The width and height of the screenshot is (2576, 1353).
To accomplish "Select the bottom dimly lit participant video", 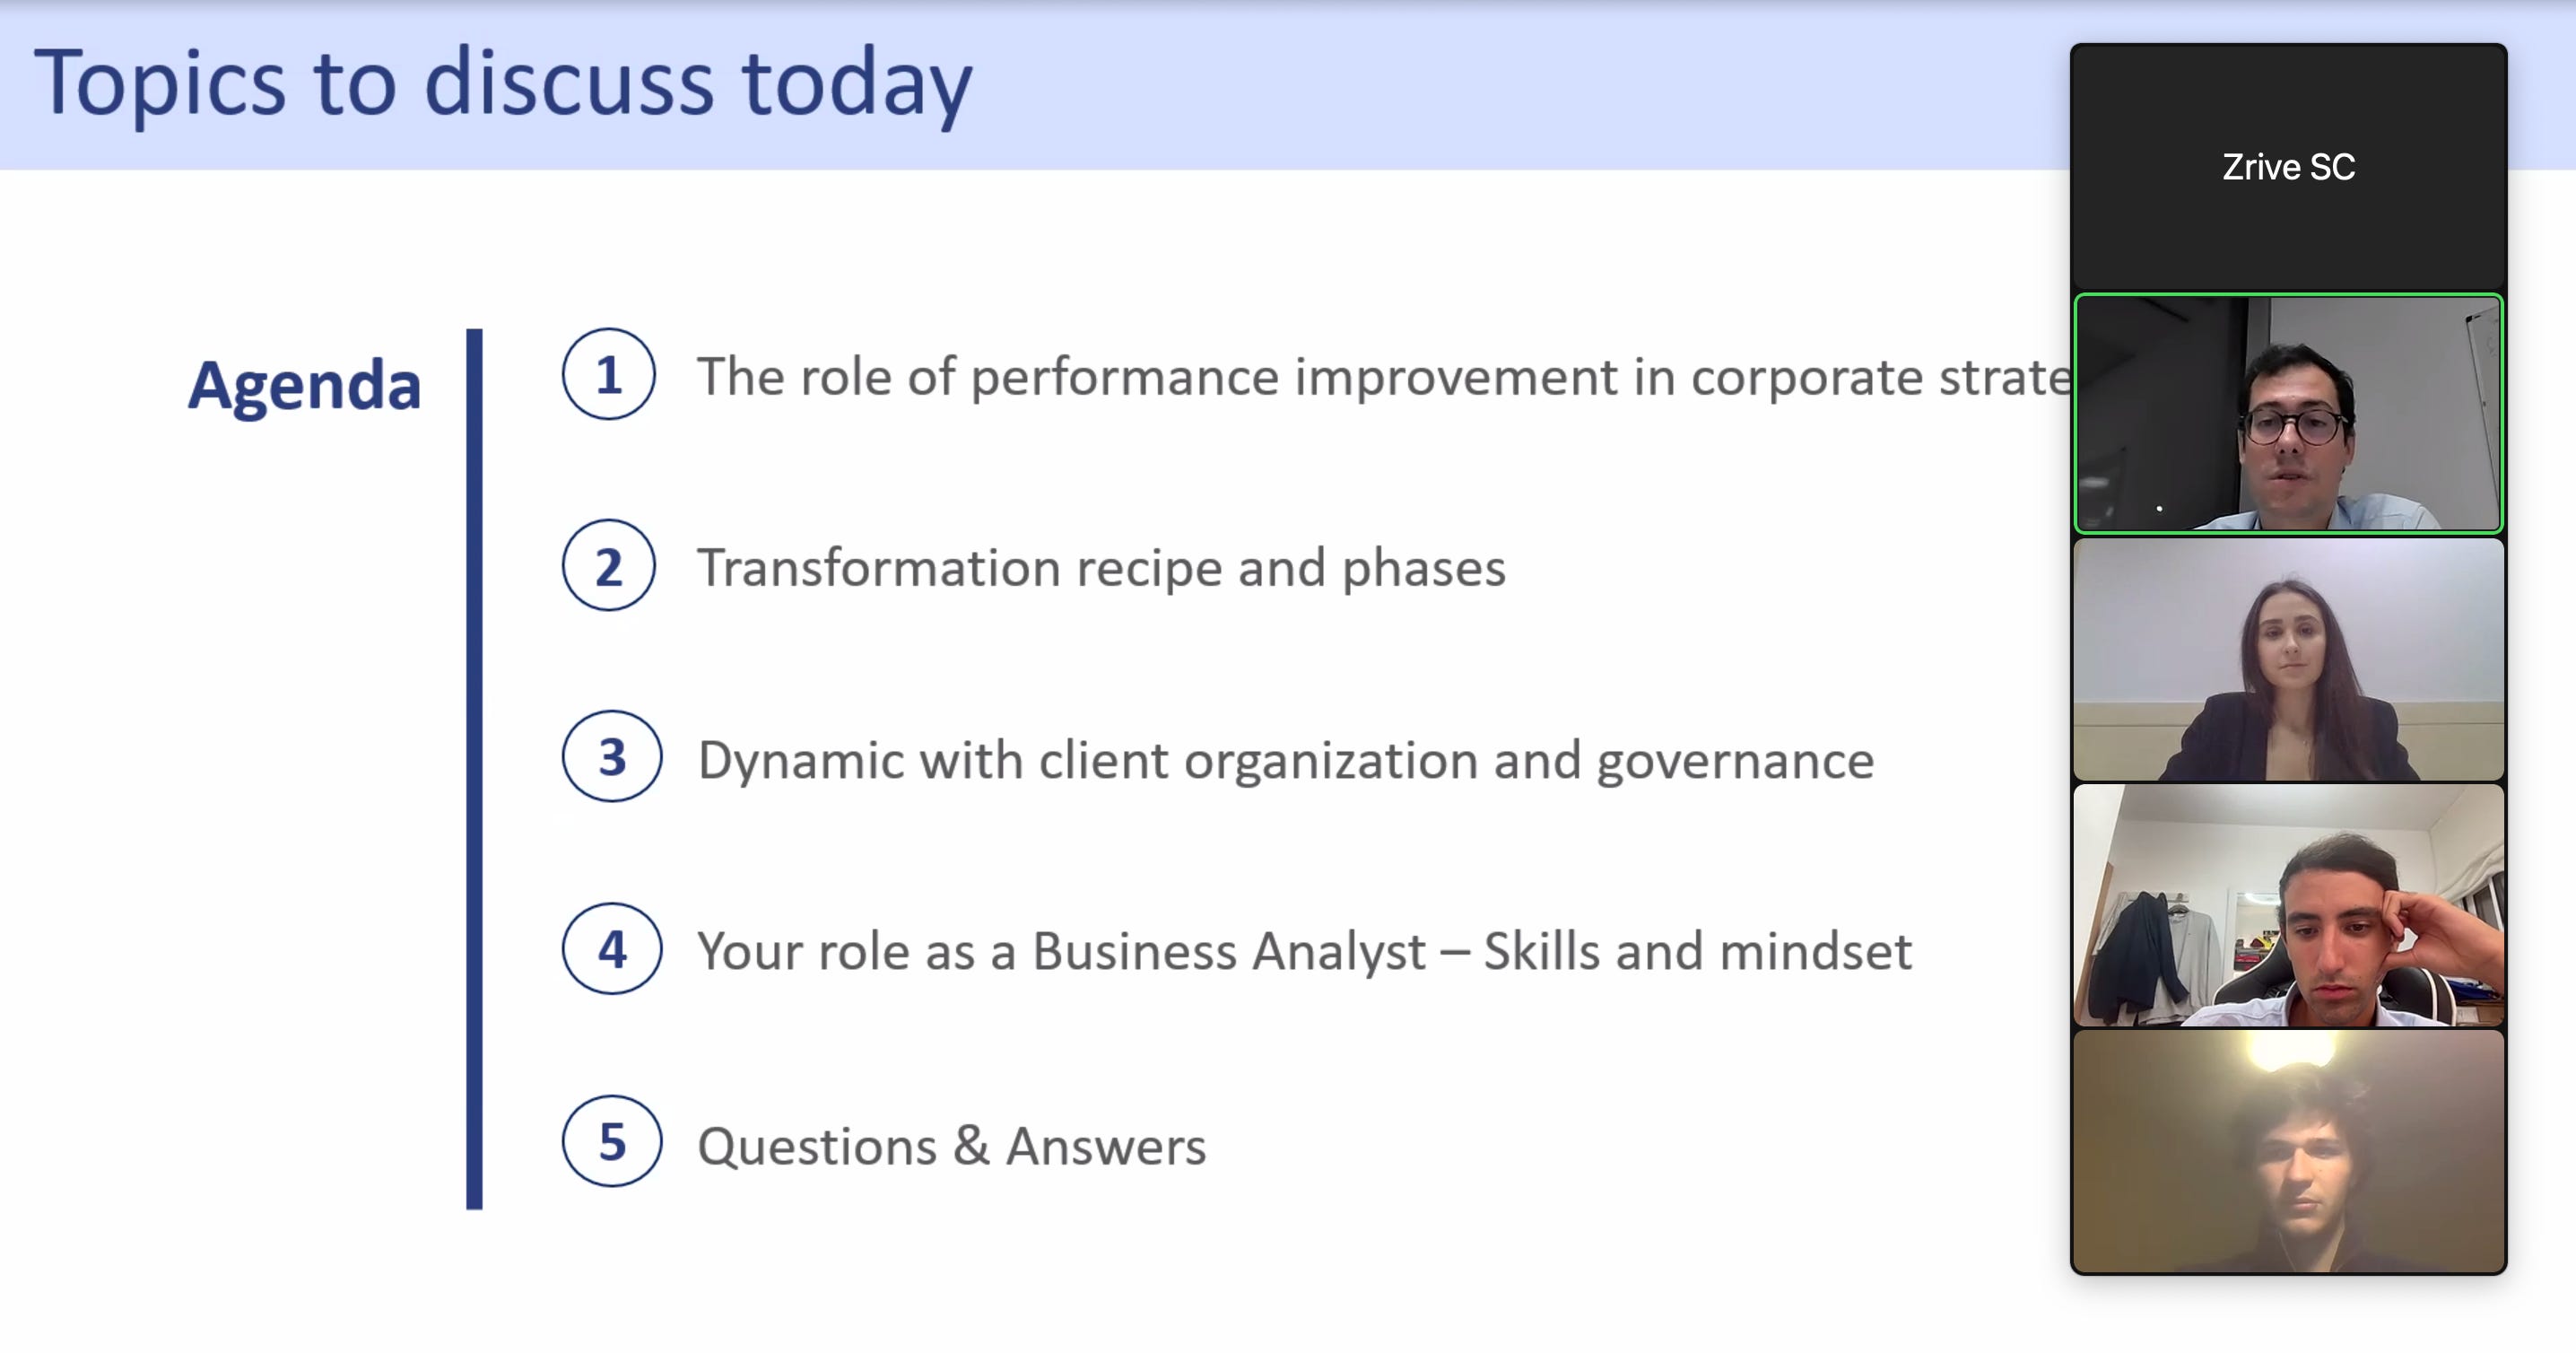I will [x=2288, y=1152].
